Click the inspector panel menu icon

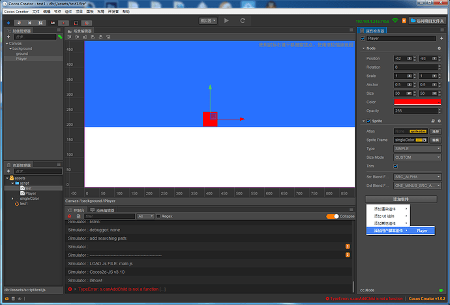pos(442,30)
